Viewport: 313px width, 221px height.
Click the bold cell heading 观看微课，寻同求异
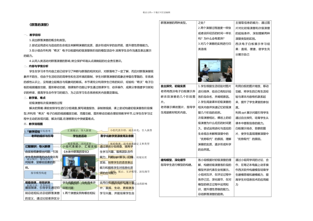tap(38, 183)
